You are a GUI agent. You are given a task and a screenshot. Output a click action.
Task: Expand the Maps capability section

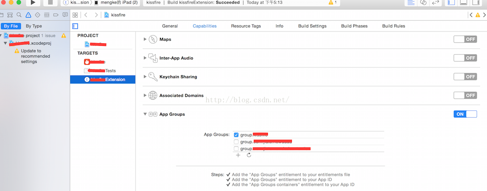145,39
